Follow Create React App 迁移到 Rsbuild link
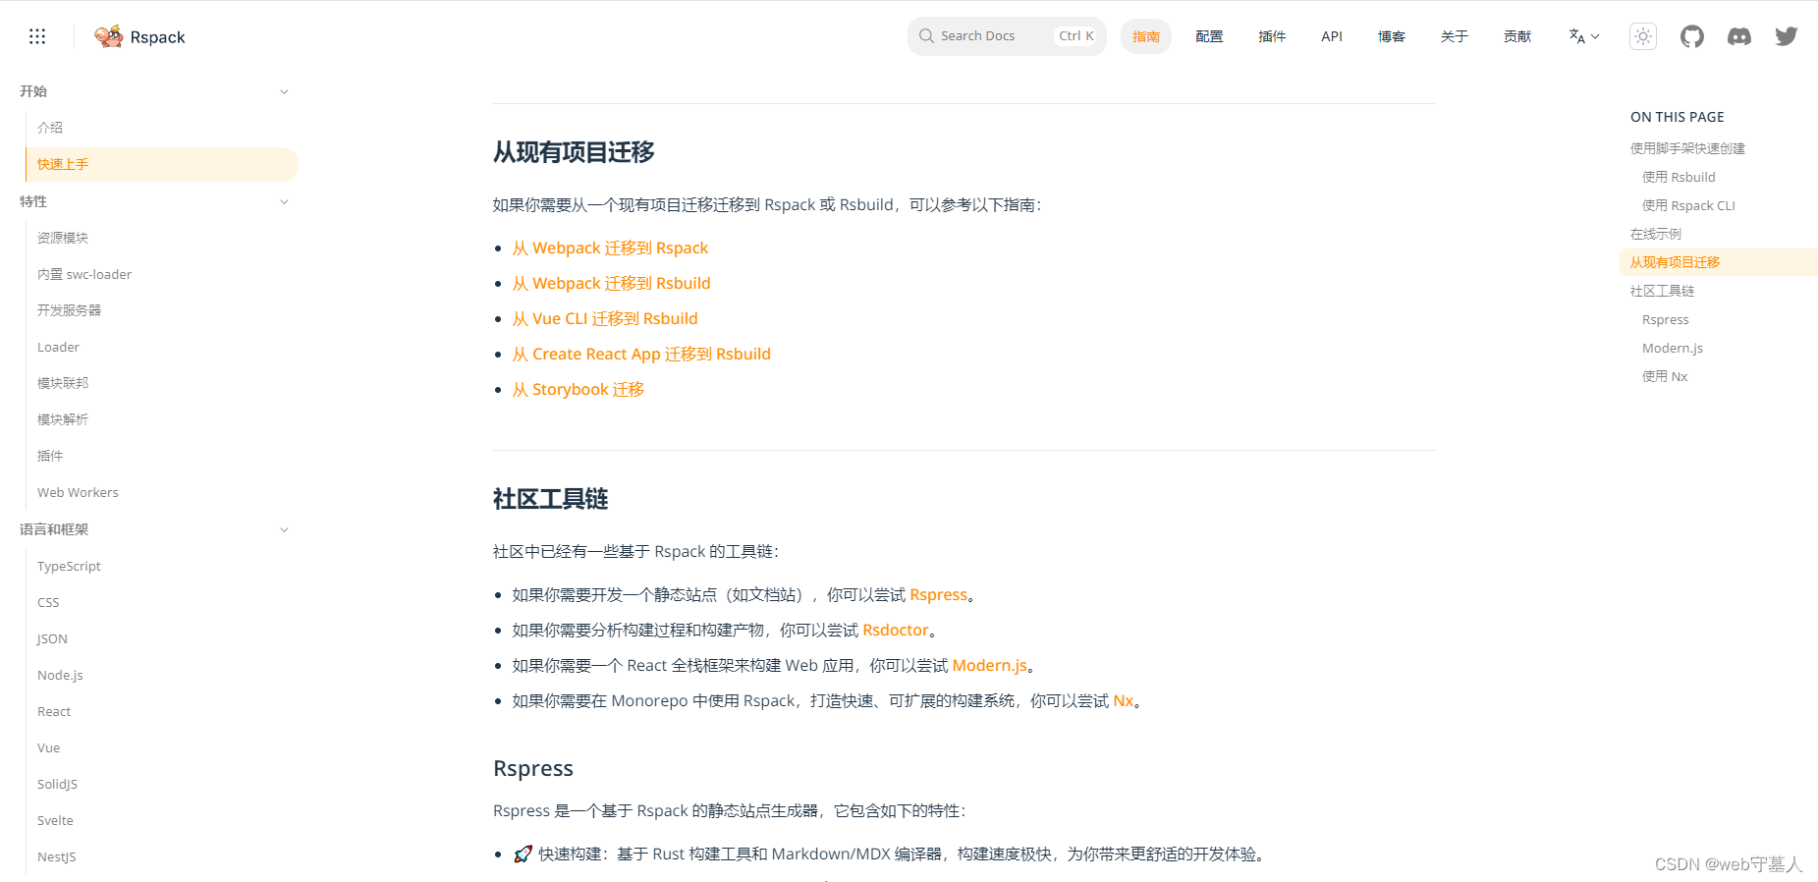The width and height of the screenshot is (1818, 882). [x=641, y=354]
